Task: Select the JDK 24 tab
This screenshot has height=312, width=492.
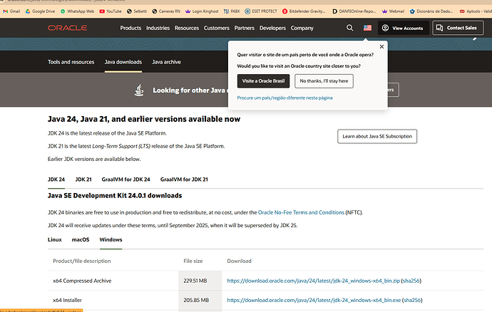Action: click(56, 180)
